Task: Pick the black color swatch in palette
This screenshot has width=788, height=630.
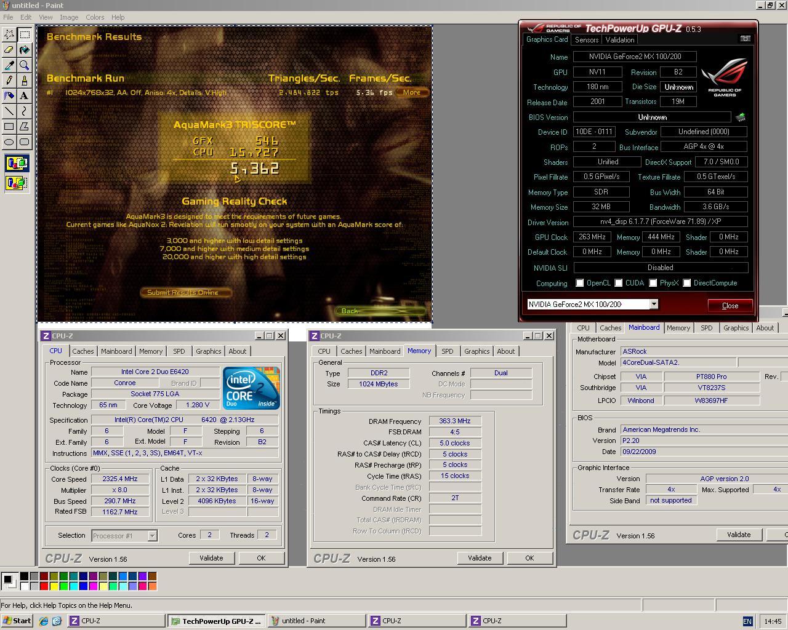Action: (x=24, y=576)
